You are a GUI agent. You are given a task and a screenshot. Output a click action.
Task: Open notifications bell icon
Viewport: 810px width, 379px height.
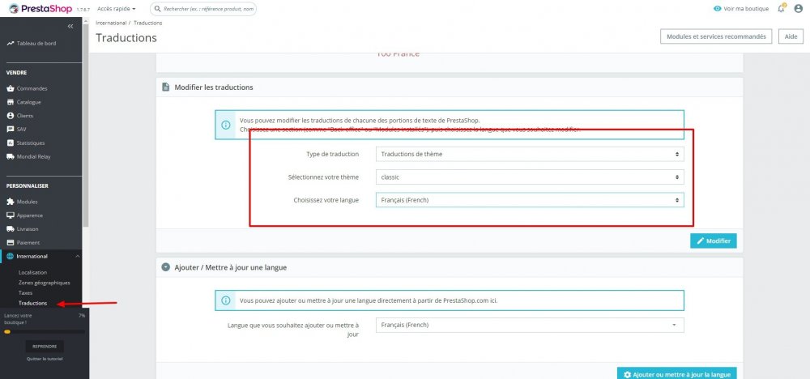click(781, 9)
